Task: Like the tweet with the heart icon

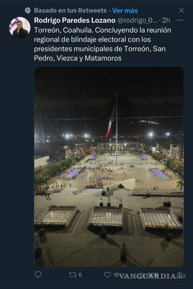Action: point(107,274)
